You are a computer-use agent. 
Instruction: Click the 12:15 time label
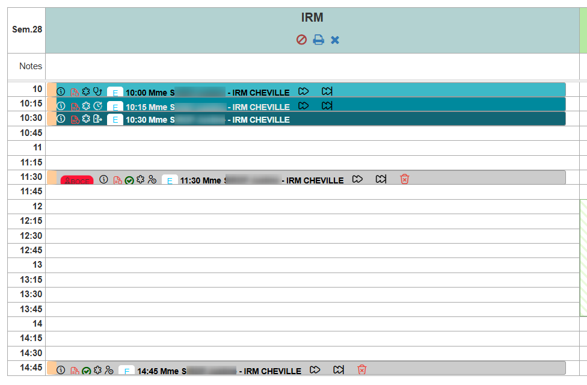coord(31,221)
